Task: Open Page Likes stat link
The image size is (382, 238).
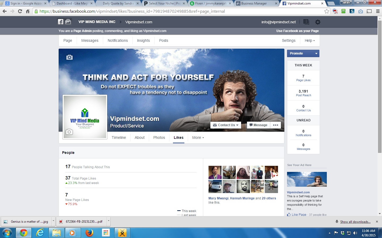Action: tap(303, 78)
